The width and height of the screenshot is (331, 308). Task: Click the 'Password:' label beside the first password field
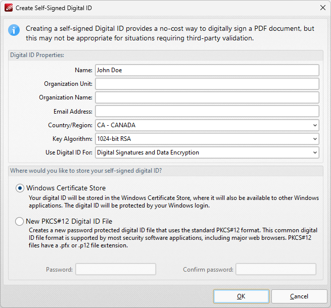point(59,270)
